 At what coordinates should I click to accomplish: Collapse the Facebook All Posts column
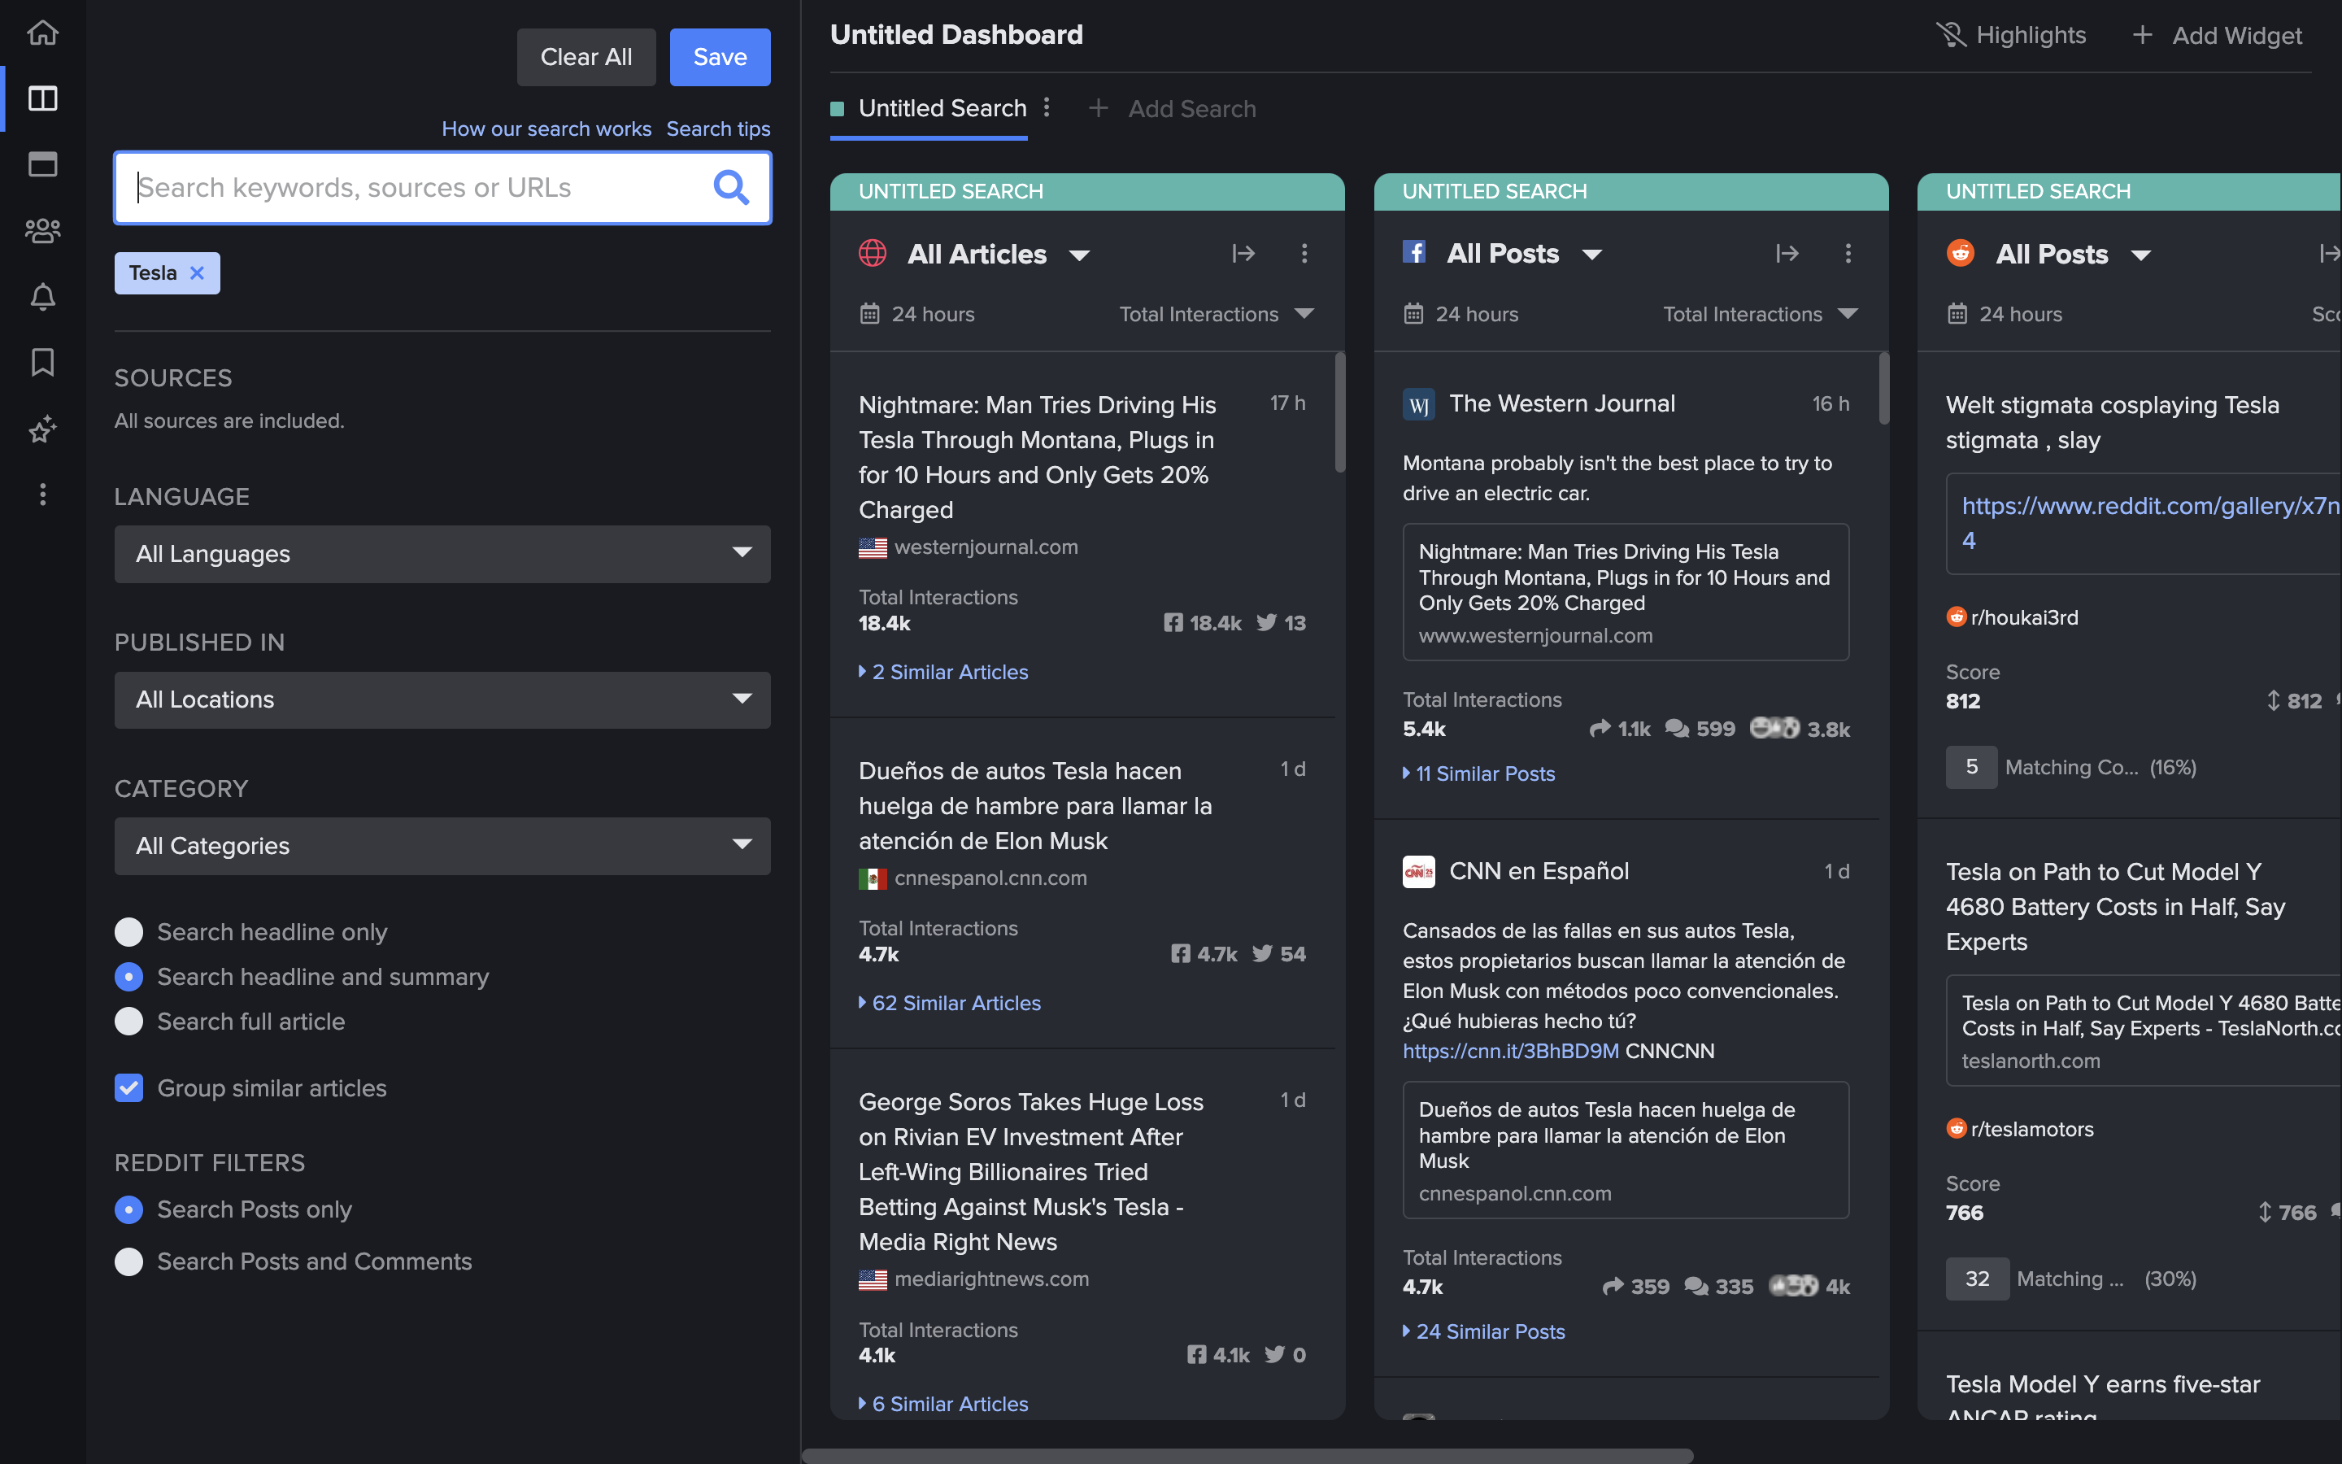1787,254
